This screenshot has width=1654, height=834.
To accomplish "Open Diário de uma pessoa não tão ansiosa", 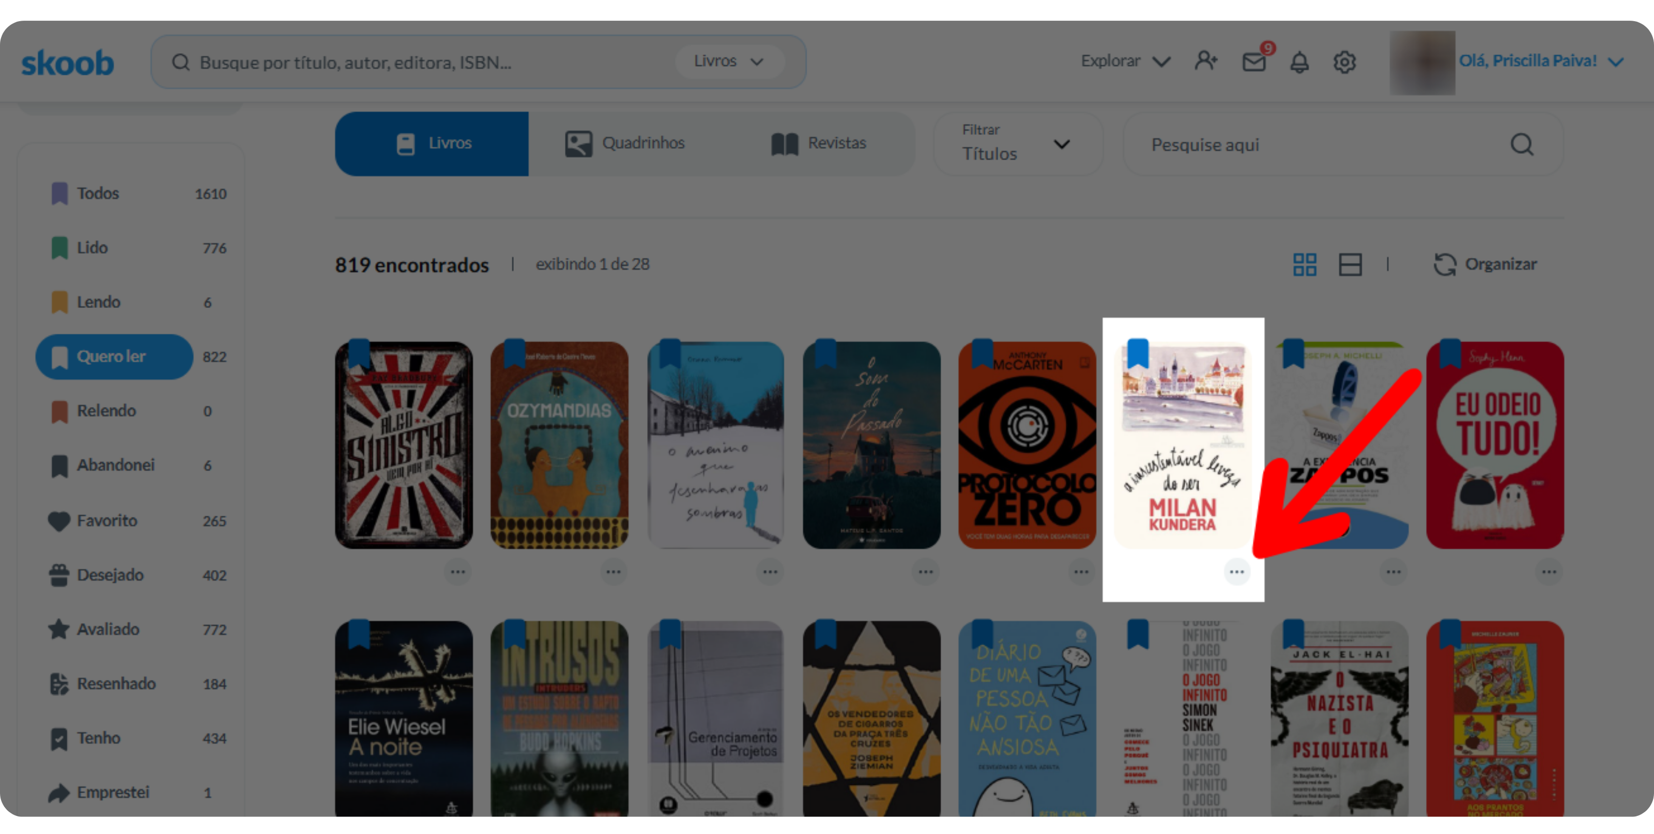I will [x=1027, y=719].
